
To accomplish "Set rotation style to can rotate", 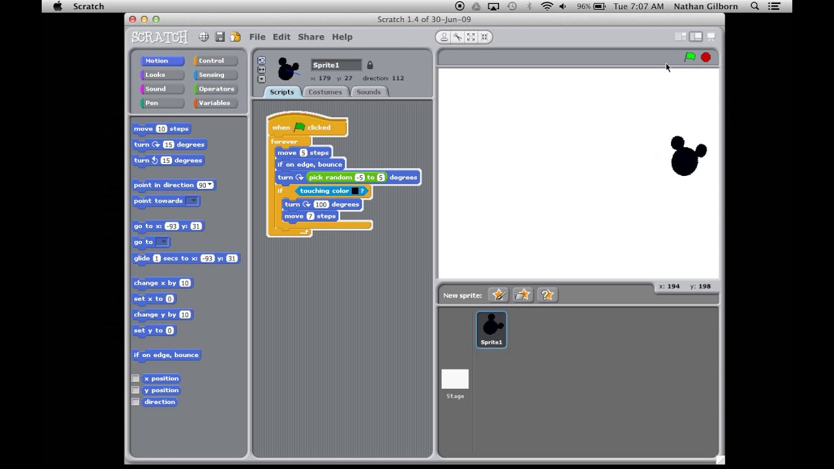I will pos(261,61).
